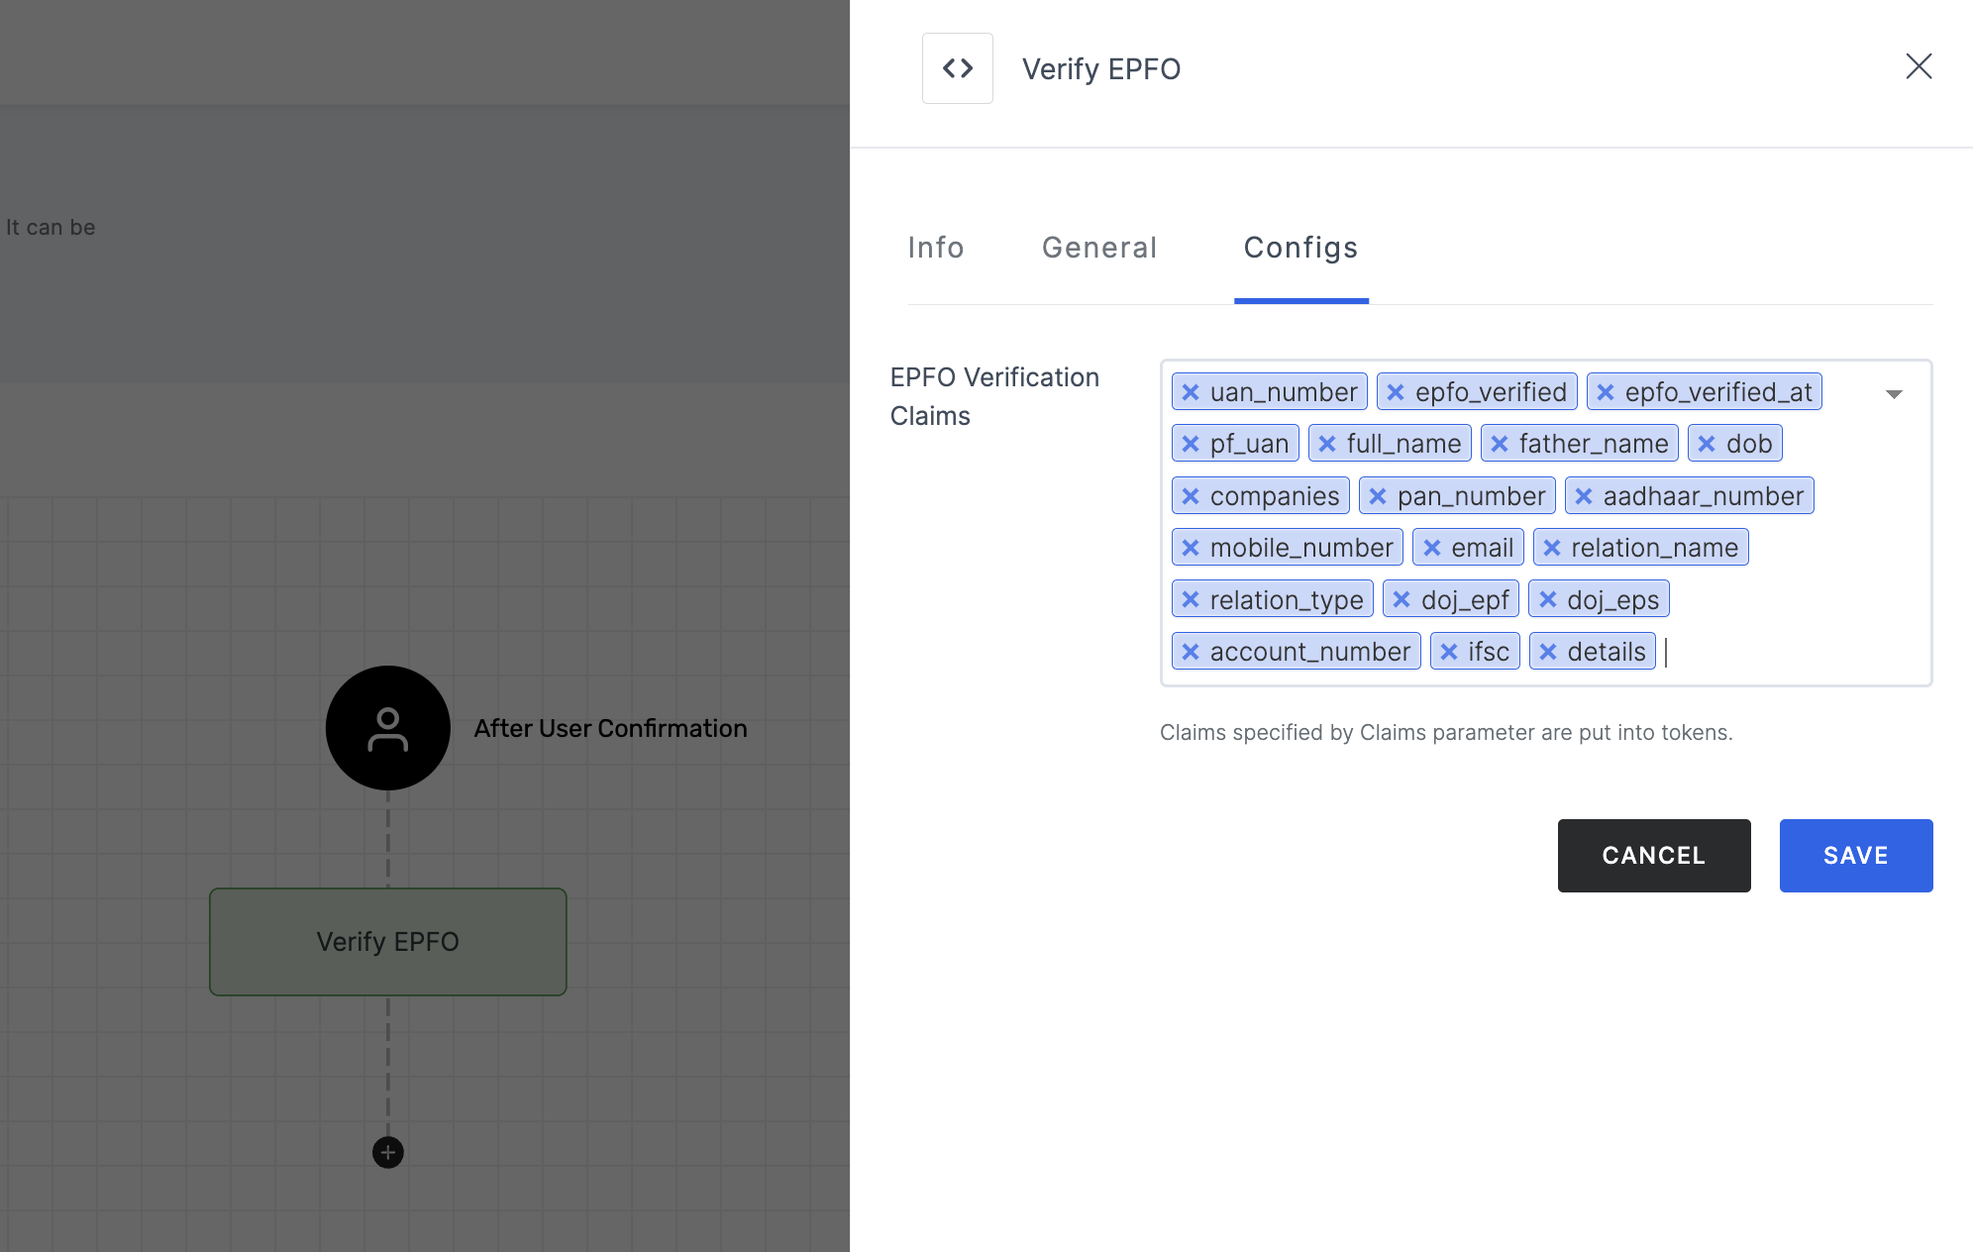Screen dimensions: 1973x1252
Task: Remove the details claim tag
Action: point(1548,652)
